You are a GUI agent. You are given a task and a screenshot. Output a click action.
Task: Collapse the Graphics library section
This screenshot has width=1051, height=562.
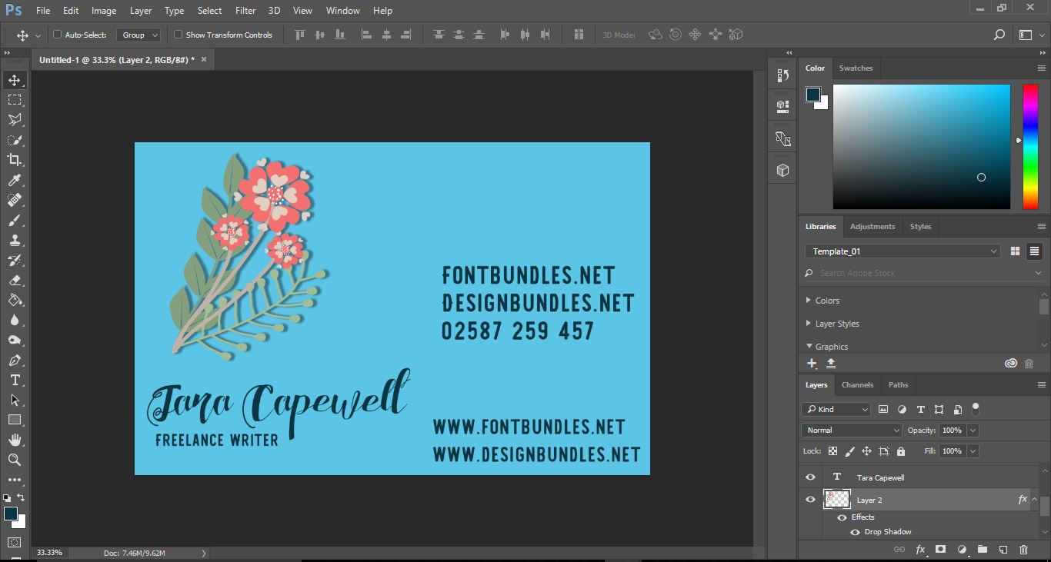pyautogui.click(x=809, y=346)
